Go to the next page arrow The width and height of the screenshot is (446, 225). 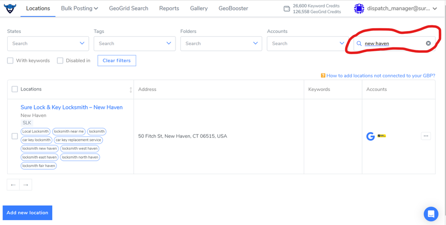pos(26,185)
